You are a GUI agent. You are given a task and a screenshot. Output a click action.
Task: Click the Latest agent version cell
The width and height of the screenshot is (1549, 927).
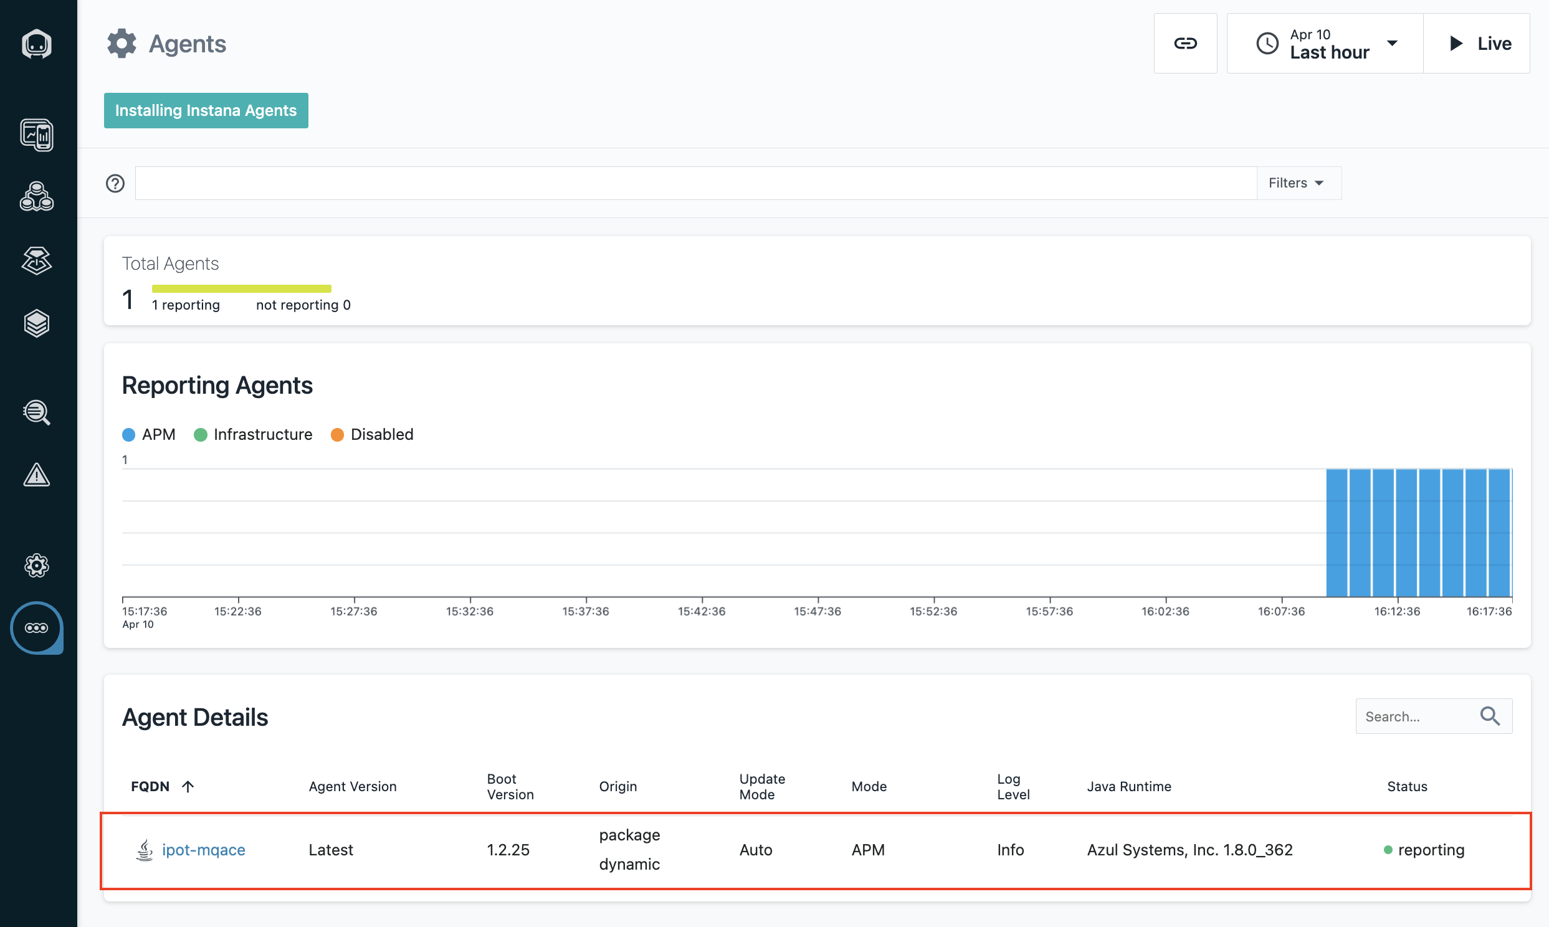[330, 850]
